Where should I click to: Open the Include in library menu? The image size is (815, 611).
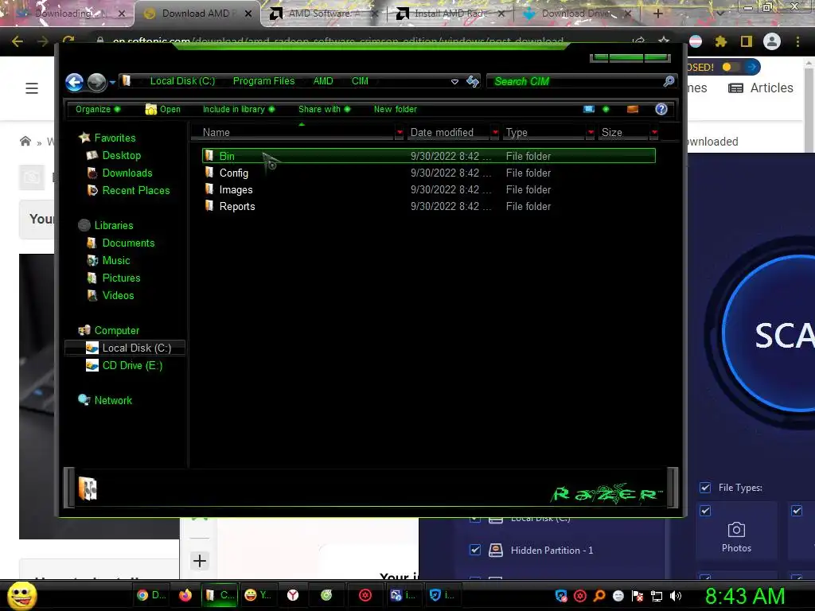pyautogui.click(x=239, y=109)
